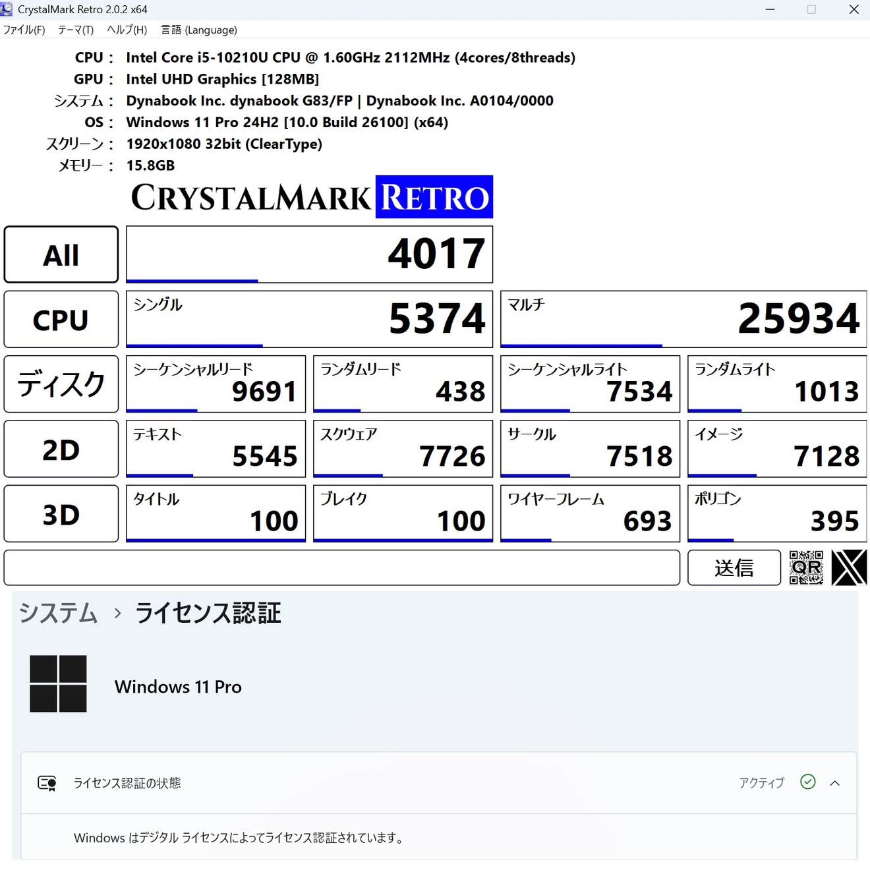
Task: Open the テーマ(T) menu
Action: [76, 30]
